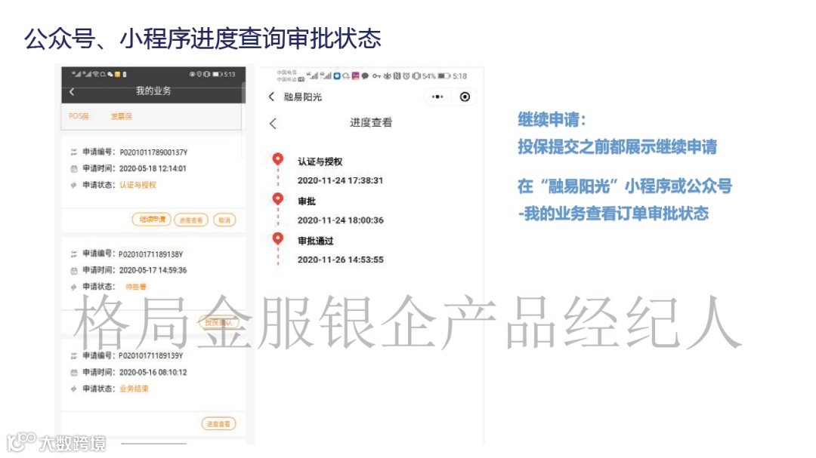Click the status icon beside 业务结束
Image resolution: width=816 pixels, height=458 pixels.
click(x=73, y=389)
